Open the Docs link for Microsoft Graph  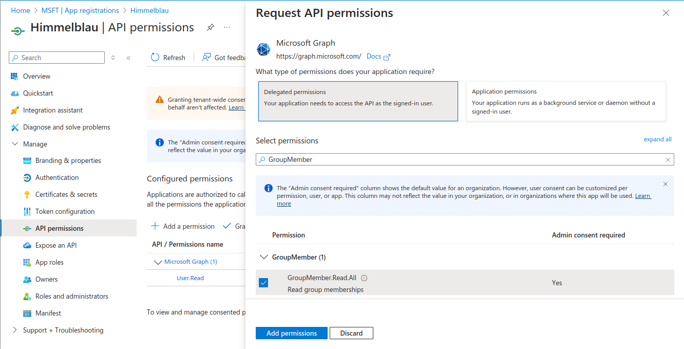click(x=378, y=57)
